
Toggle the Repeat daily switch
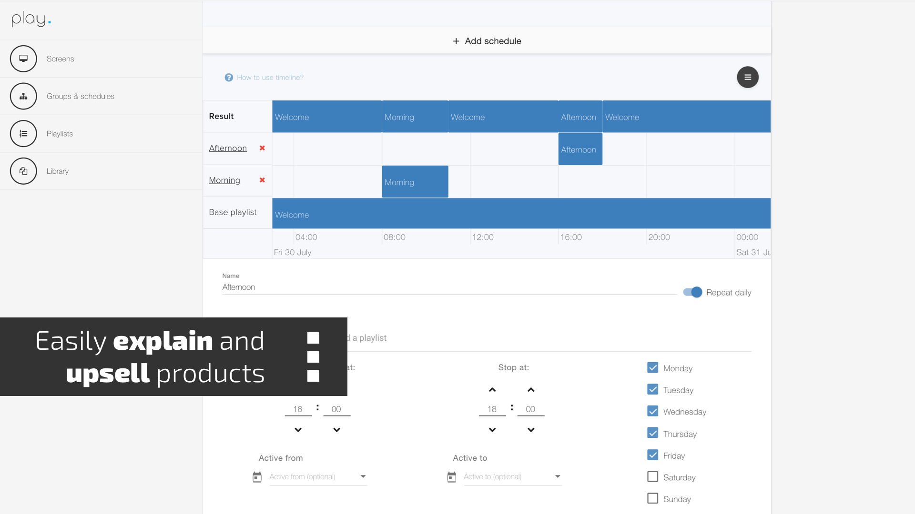692,292
